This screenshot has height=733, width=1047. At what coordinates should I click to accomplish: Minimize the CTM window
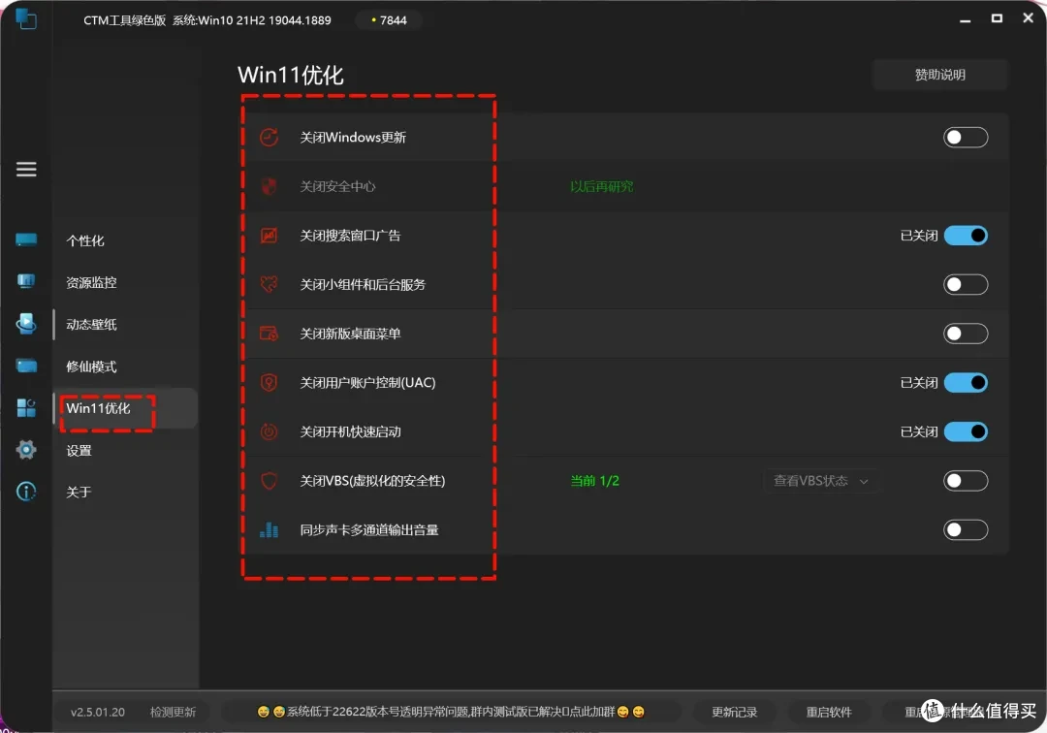[965, 20]
